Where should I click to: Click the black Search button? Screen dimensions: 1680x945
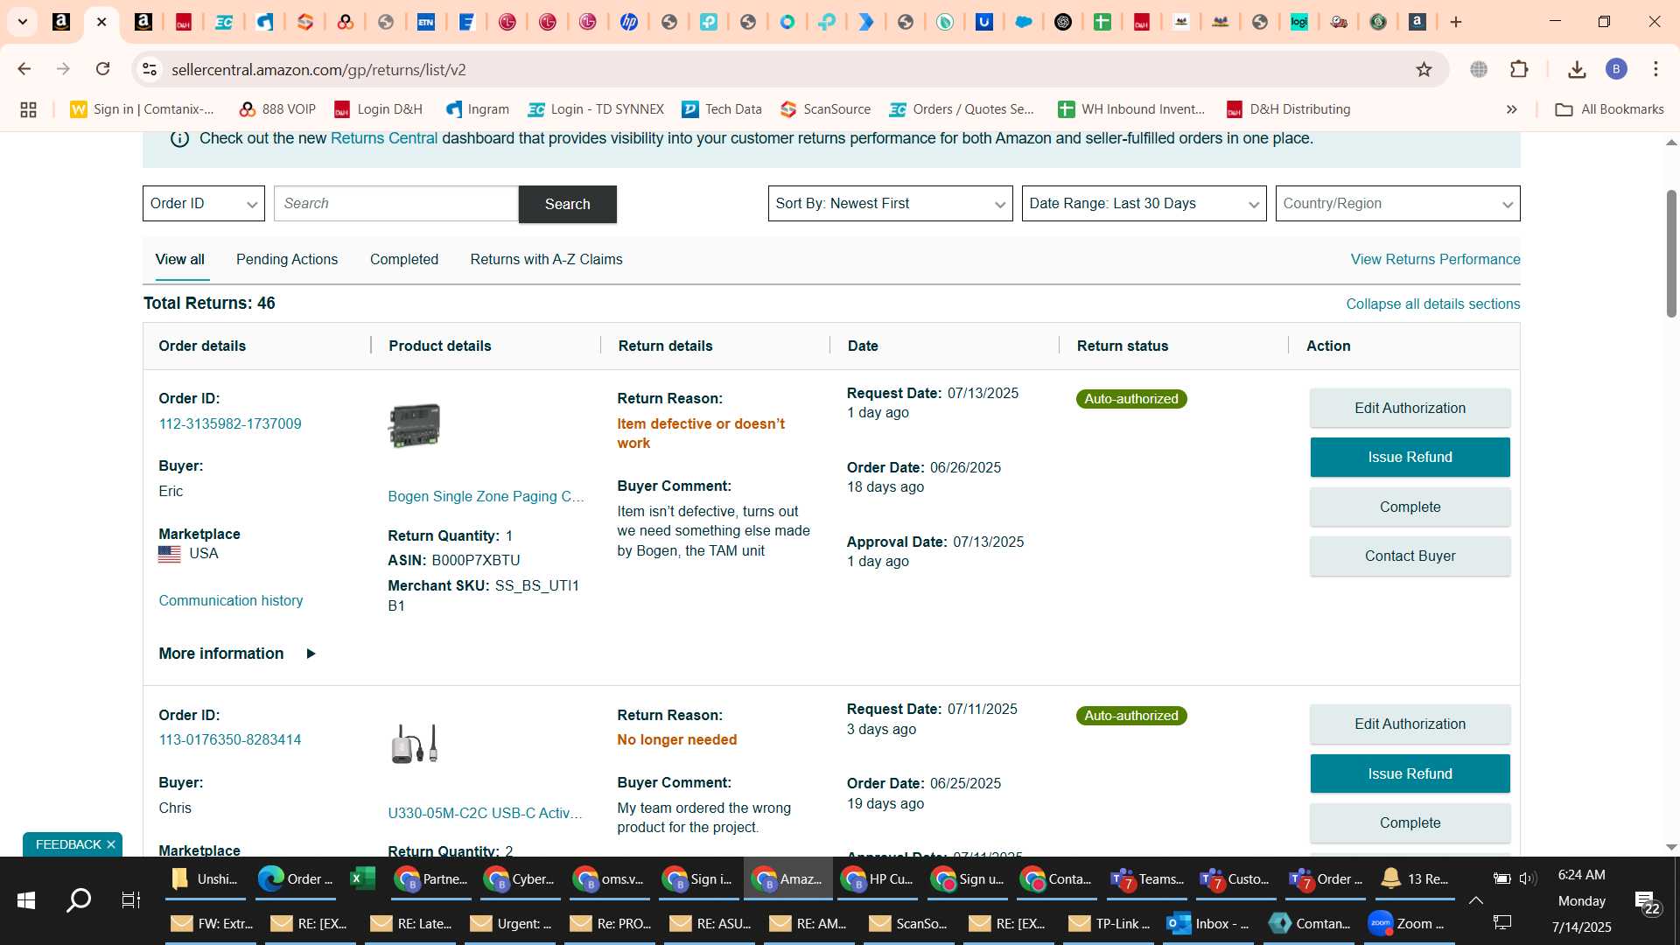click(568, 204)
